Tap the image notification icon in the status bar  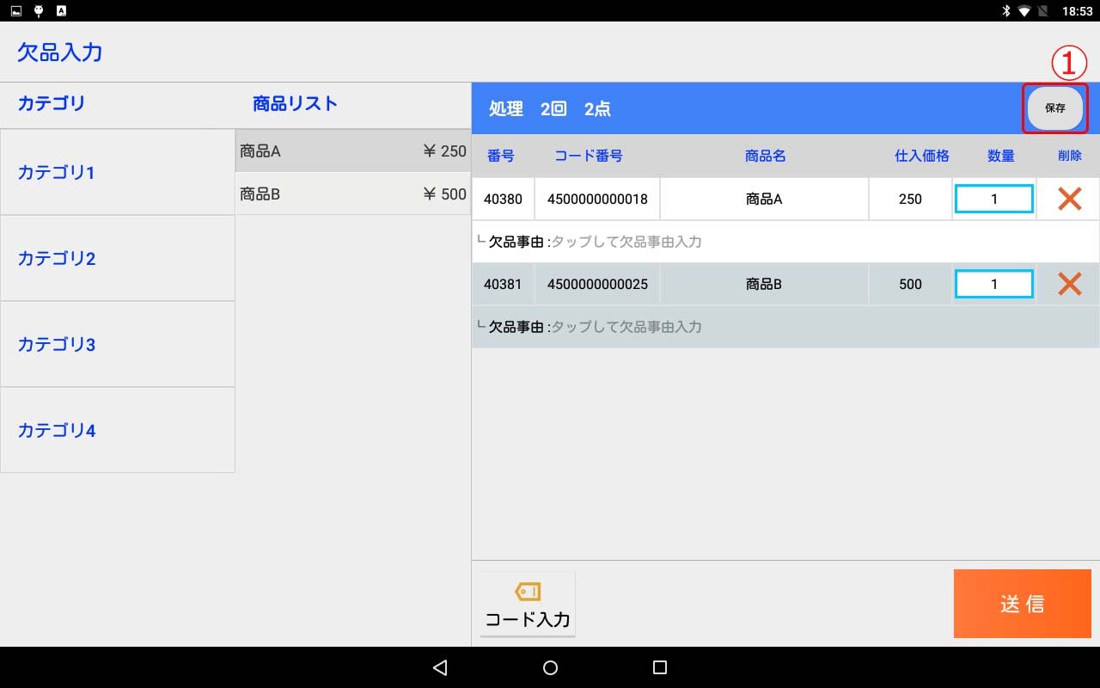point(16,11)
